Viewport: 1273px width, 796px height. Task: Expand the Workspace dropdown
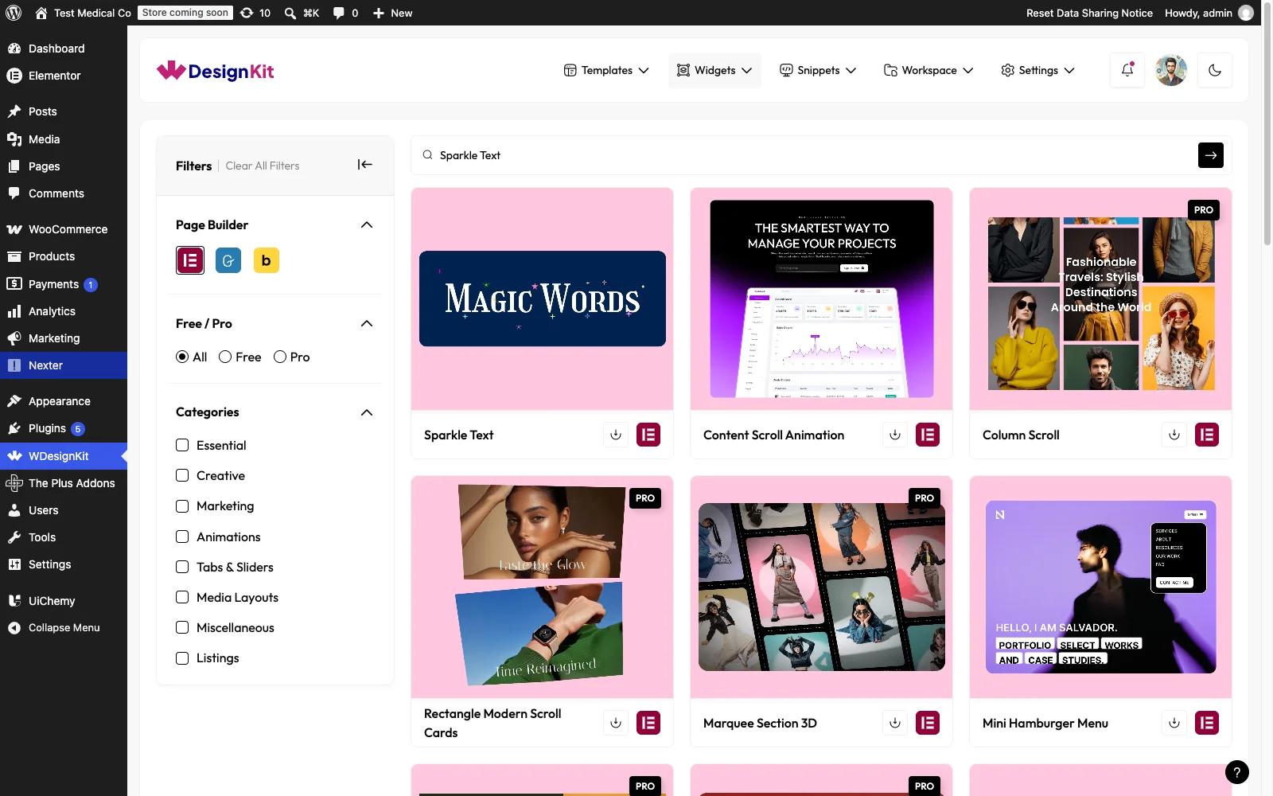pyautogui.click(x=928, y=70)
